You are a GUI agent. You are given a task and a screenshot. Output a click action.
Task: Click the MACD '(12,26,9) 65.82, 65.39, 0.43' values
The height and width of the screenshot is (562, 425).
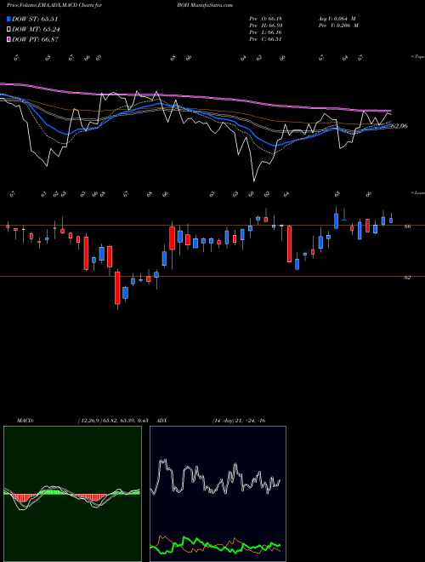tap(113, 421)
